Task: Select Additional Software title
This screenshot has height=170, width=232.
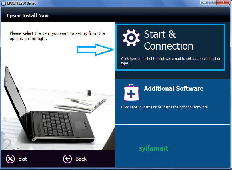Action: [174, 88]
